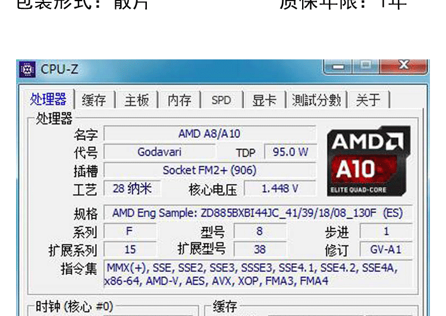
Task: Minimize the CPU-Z window
Action: pyautogui.click(x=338, y=67)
